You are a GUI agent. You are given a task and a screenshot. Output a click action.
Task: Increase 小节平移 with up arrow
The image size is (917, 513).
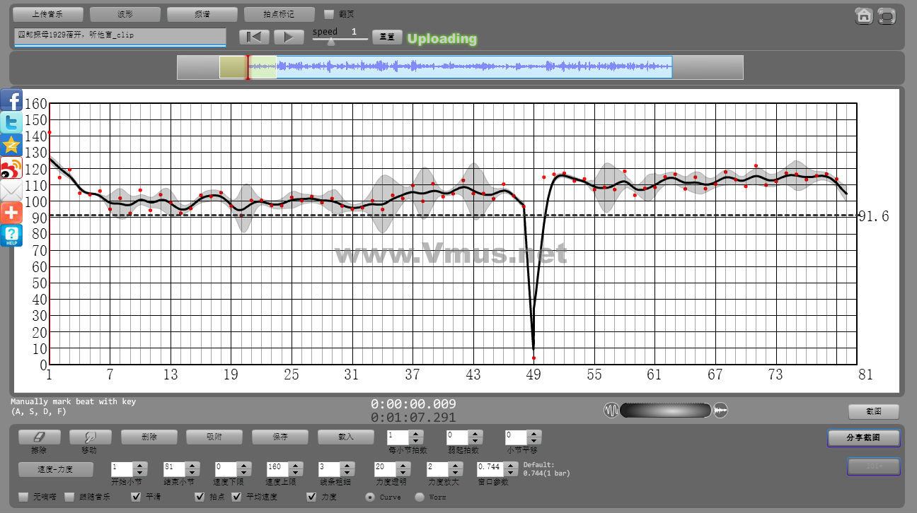536,434
